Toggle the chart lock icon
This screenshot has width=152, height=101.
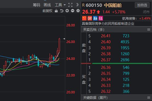tap(56, 11)
